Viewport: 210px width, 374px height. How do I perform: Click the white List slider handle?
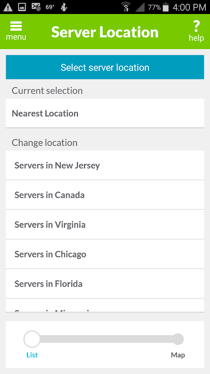pyautogui.click(x=32, y=339)
